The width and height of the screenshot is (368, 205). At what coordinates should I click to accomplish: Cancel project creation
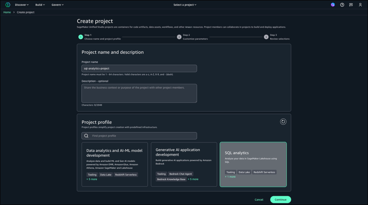click(x=259, y=200)
